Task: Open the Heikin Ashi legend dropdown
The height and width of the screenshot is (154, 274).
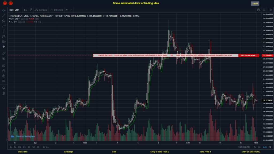Action: click(53, 16)
